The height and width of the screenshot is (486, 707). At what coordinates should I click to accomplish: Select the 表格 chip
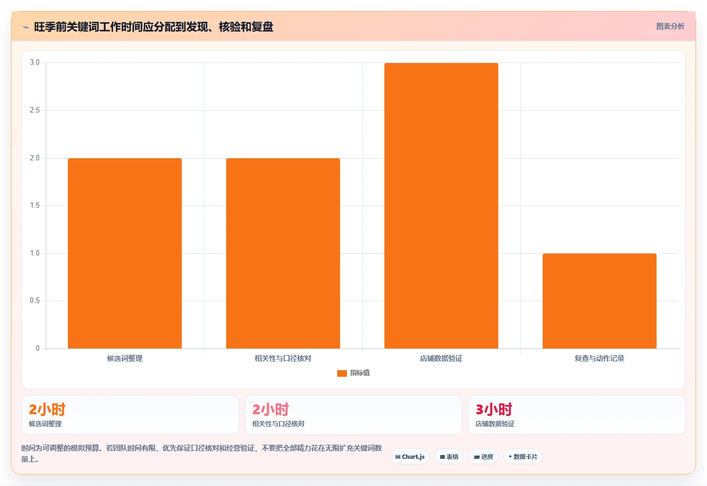tap(449, 457)
